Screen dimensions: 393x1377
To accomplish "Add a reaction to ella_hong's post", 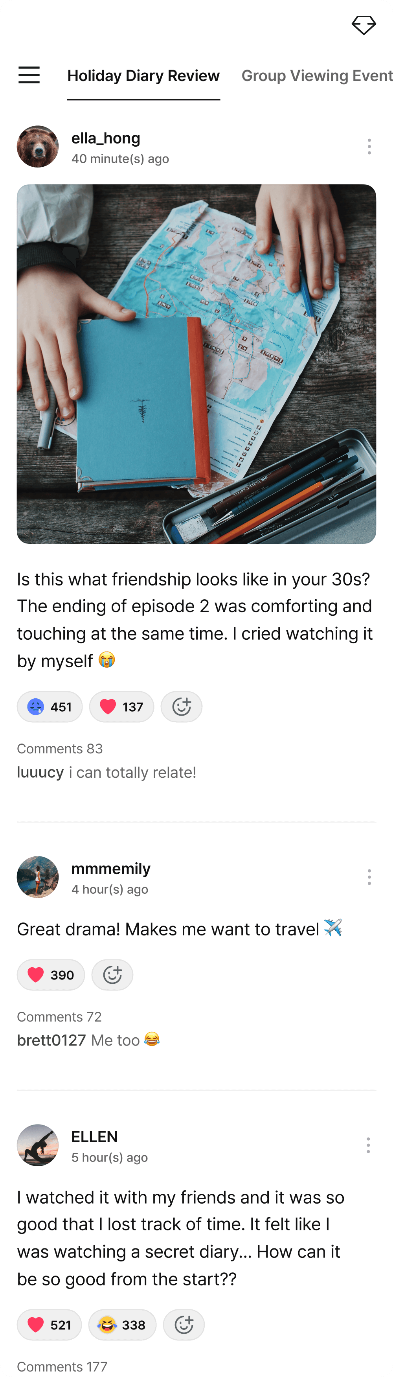I will 182,707.
